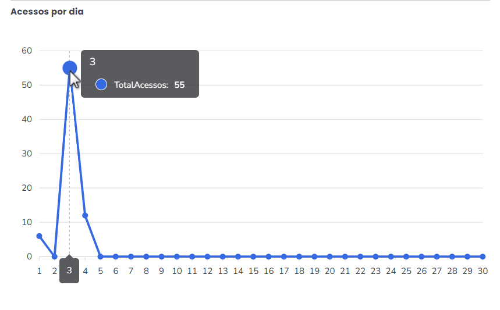The width and height of the screenshot is (500, 310).
Task: Click the blue TotalAcessos swatch in tooltip
Action: [101, 85]
